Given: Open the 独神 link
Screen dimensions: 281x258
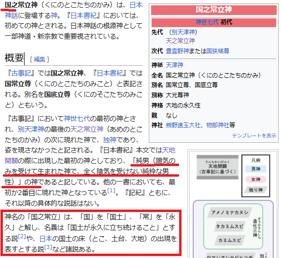Looking at the screenshot, I should click(110, 139).
